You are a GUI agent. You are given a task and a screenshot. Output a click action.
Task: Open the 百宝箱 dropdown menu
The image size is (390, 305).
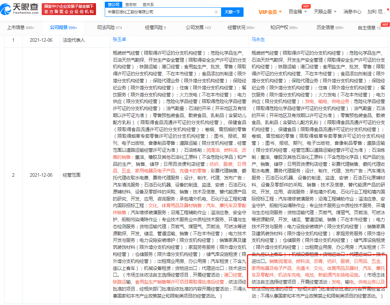tap(297, 12)
